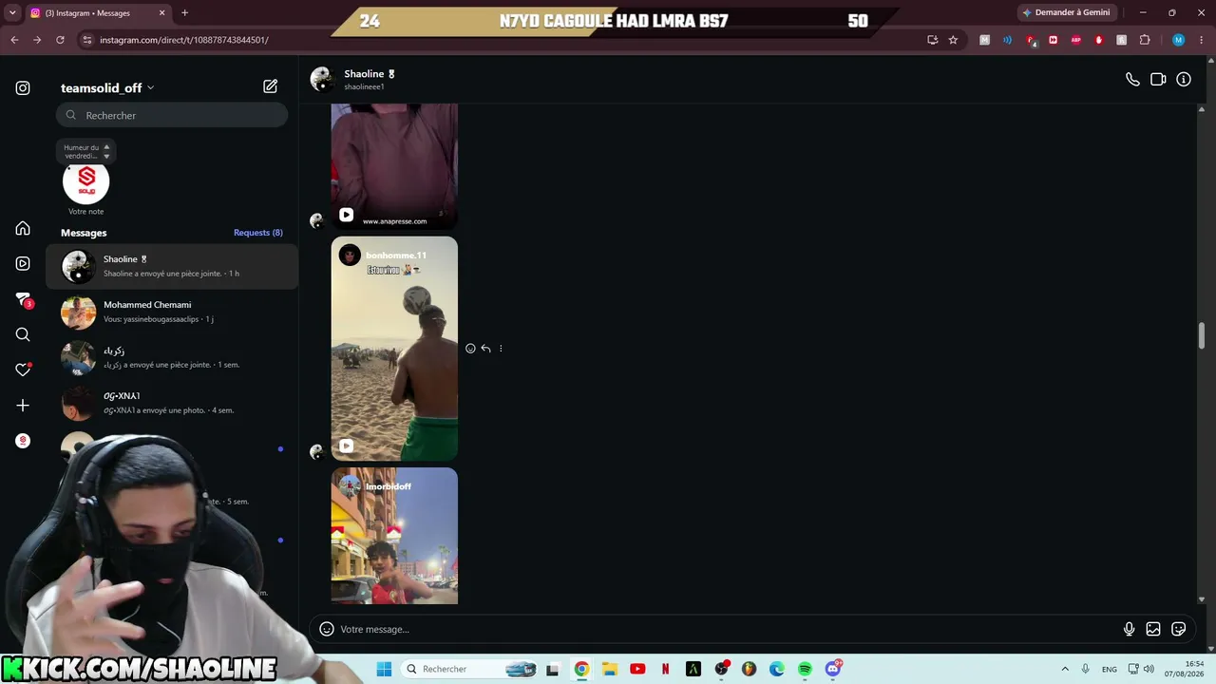This screenshot has height=684, width=1216.
Task: Bookmark this page with the star icon
Action: pos(953,40)
